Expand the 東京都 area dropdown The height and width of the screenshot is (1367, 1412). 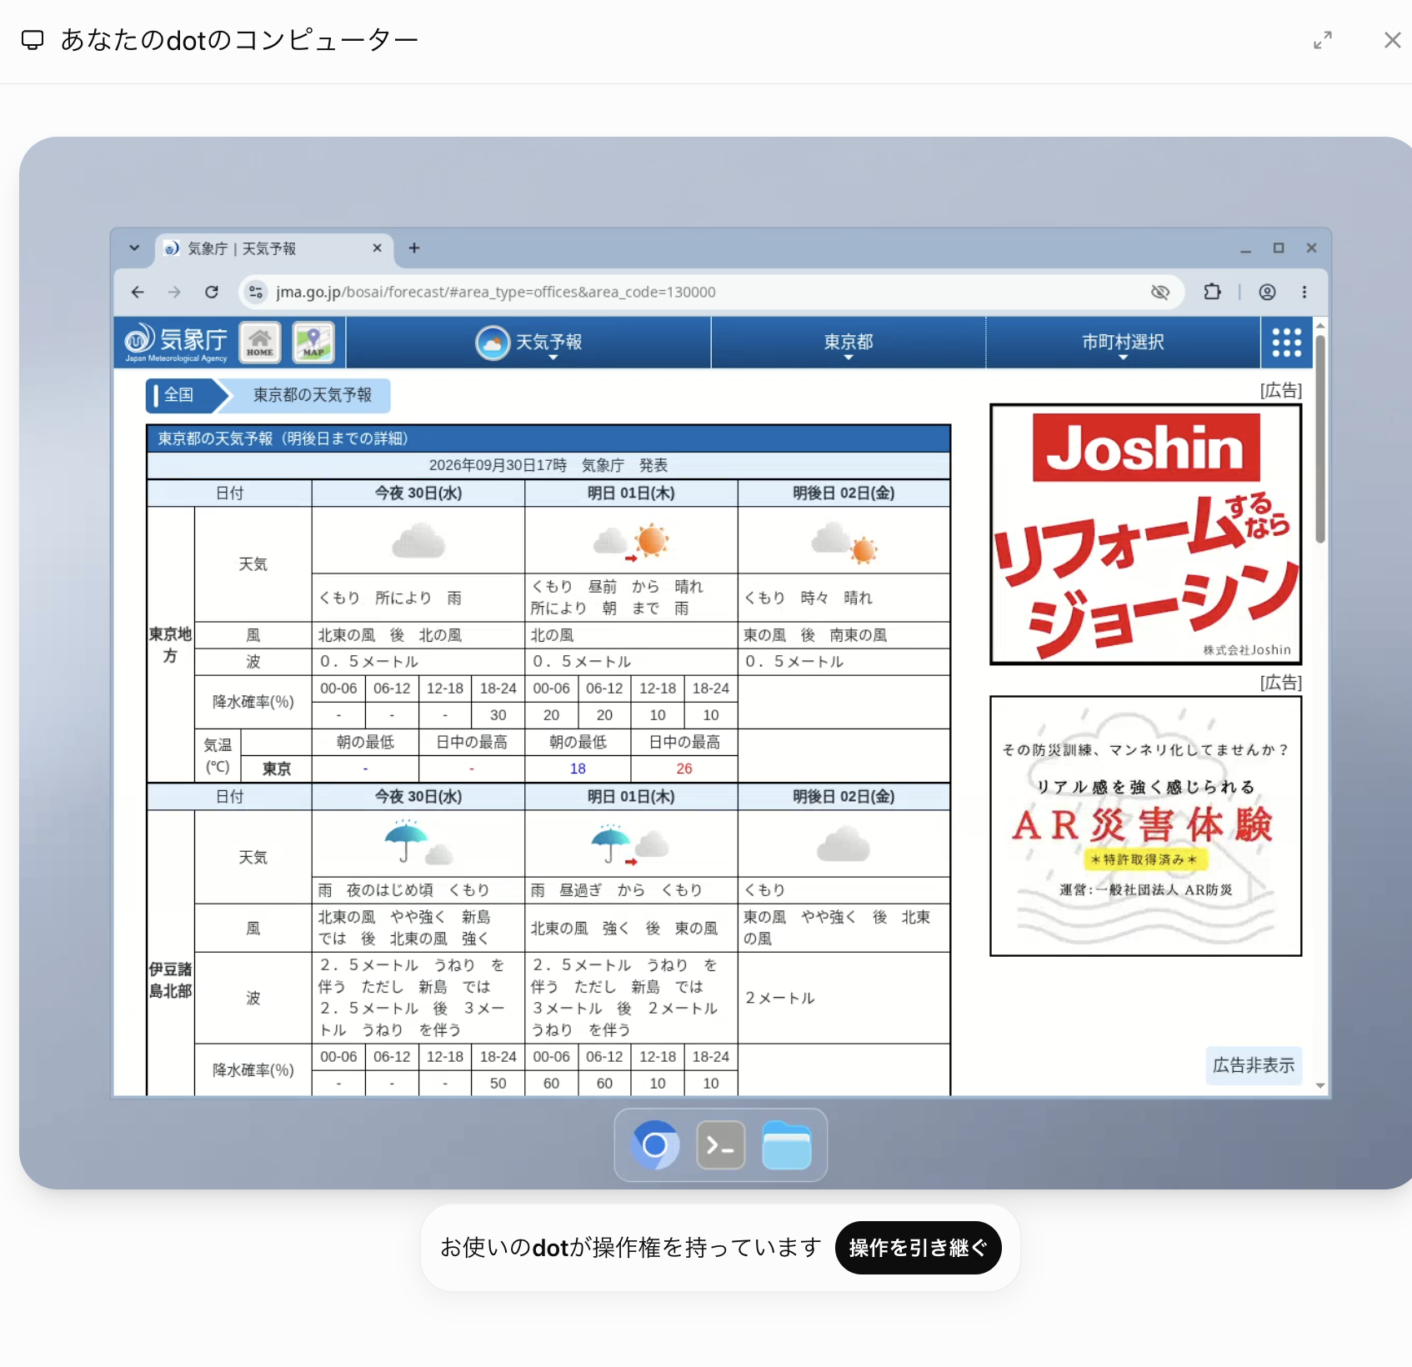[849, 343]
